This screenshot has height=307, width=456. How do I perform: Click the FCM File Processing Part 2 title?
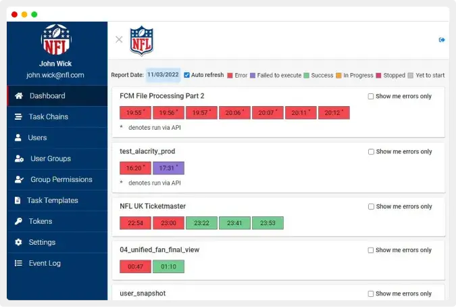point(162,96)
